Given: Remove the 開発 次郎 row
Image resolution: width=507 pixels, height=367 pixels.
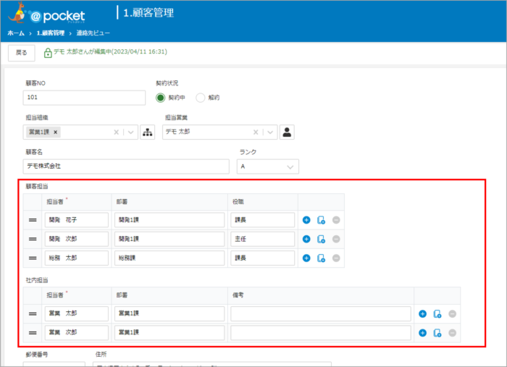Looking at the screenshot, I should (336, 239).
